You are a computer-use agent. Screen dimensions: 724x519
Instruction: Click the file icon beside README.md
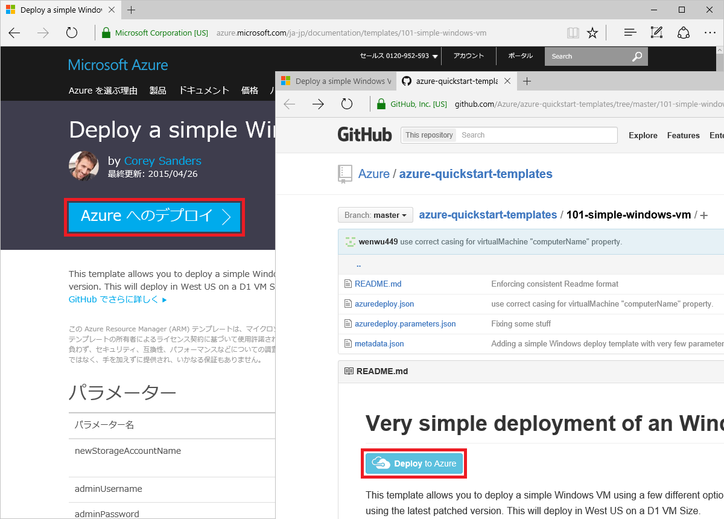(x=348, y=284)
